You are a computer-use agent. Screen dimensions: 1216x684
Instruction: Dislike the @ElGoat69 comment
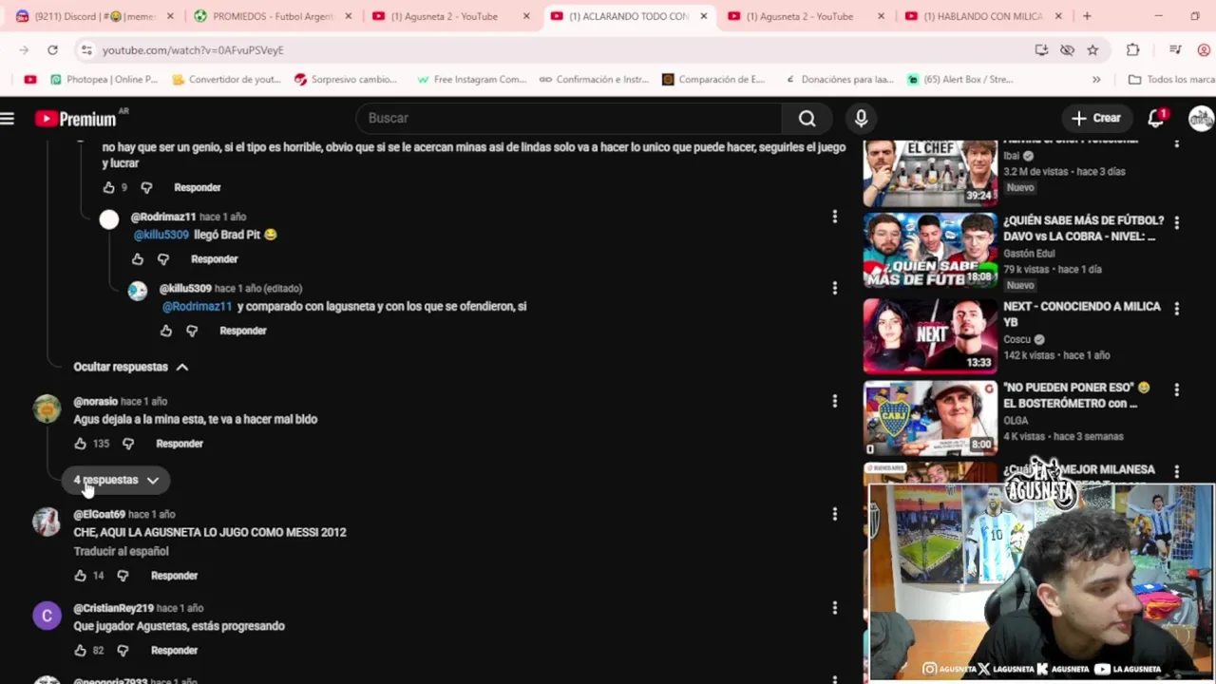pyautogui.click(x=123, y=576)
